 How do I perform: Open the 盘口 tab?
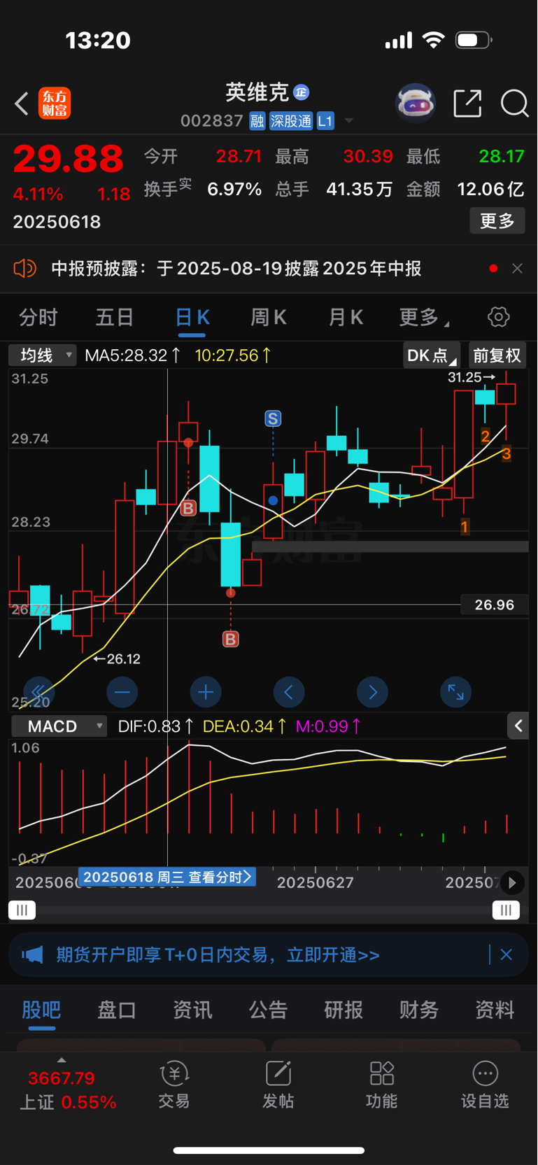tap(117, 1010)
